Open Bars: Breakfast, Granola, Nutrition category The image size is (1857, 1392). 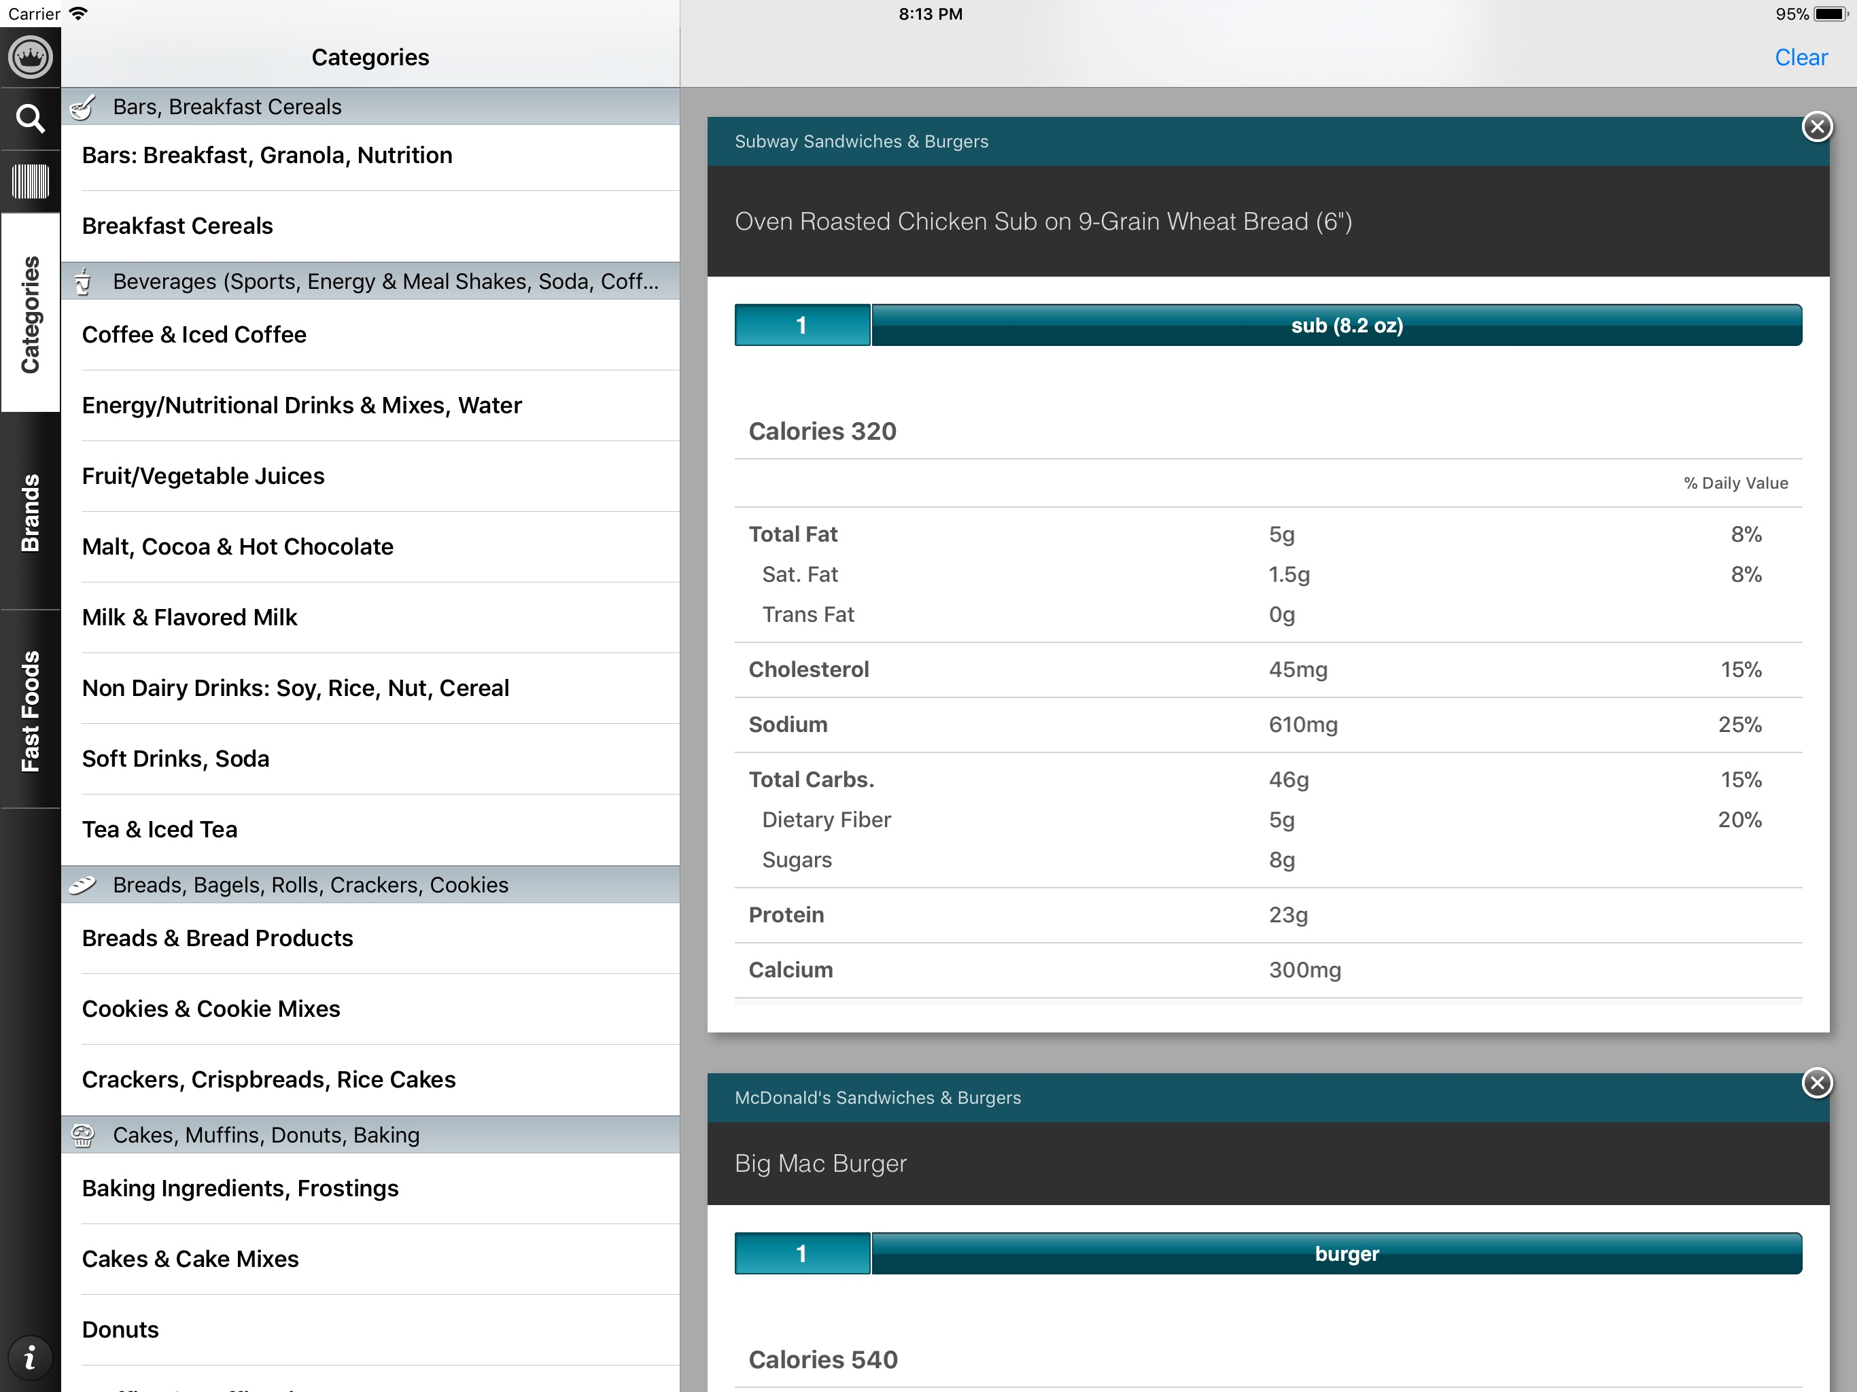point(370,156)
